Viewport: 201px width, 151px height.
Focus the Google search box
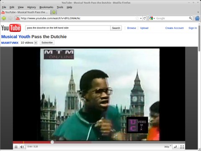[172, 18]
